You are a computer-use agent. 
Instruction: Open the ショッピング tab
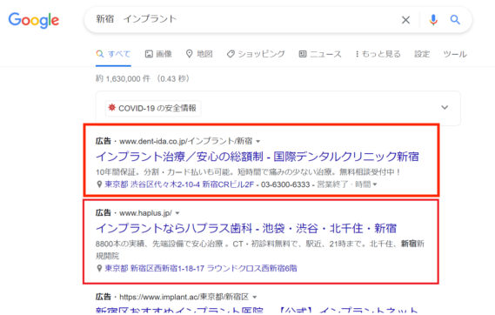point(256,54)
